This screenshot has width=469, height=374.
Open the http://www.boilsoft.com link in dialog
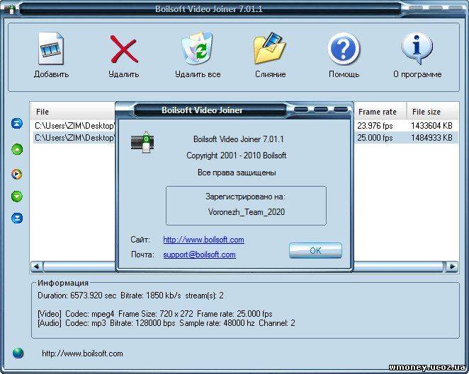point(203,240)
